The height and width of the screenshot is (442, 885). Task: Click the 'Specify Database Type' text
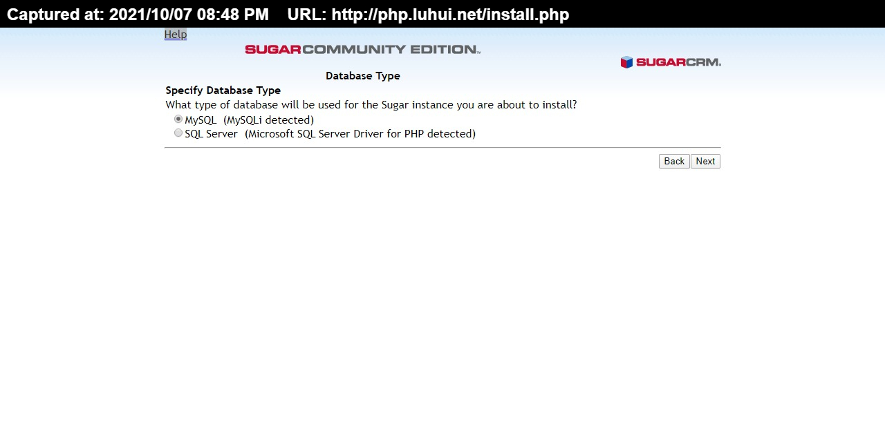[x=223, y=90]
